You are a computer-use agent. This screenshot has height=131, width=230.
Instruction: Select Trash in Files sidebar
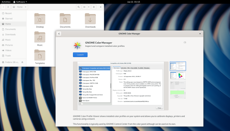pos(13,56)
